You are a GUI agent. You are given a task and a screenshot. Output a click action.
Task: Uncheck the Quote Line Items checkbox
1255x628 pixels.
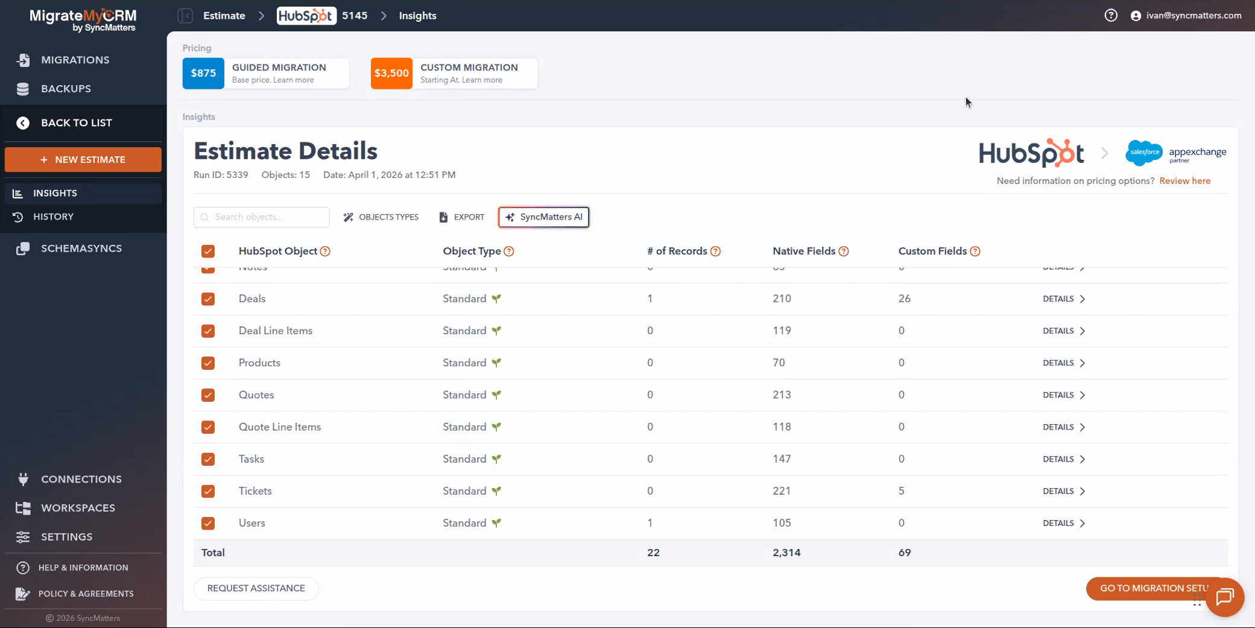[208, 427]
